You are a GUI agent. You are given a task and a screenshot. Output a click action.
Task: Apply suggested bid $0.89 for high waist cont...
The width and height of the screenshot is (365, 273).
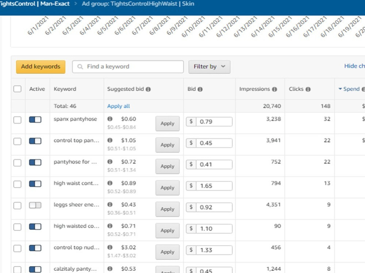pyautogui.click(x=168, y=187)
